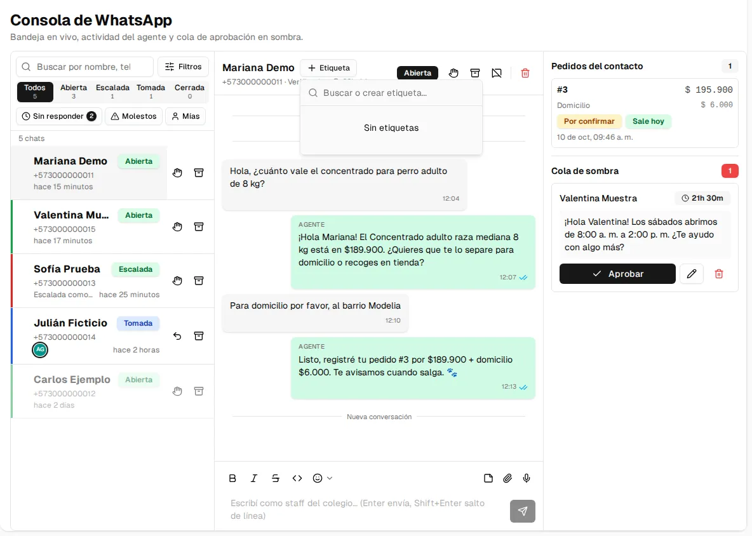Focus the Buscar o crear etiqueta field

click(391, 93)
